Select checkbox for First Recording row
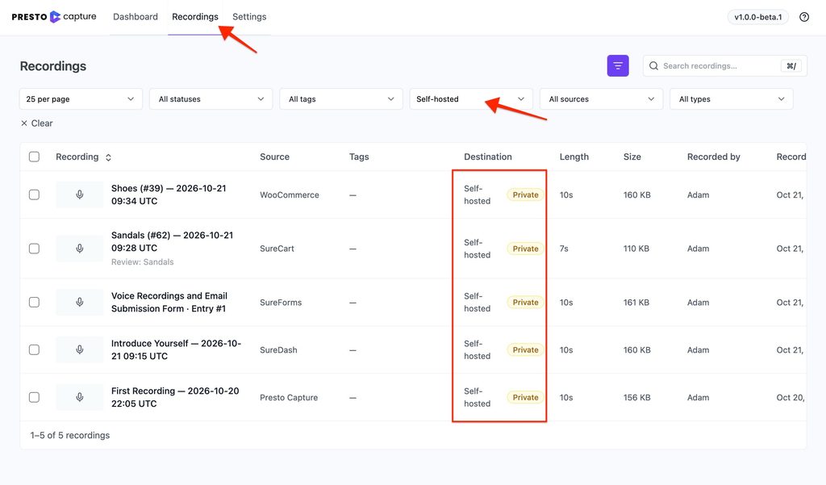Screen dimensions: 826x485 click(x=34, y=397)
